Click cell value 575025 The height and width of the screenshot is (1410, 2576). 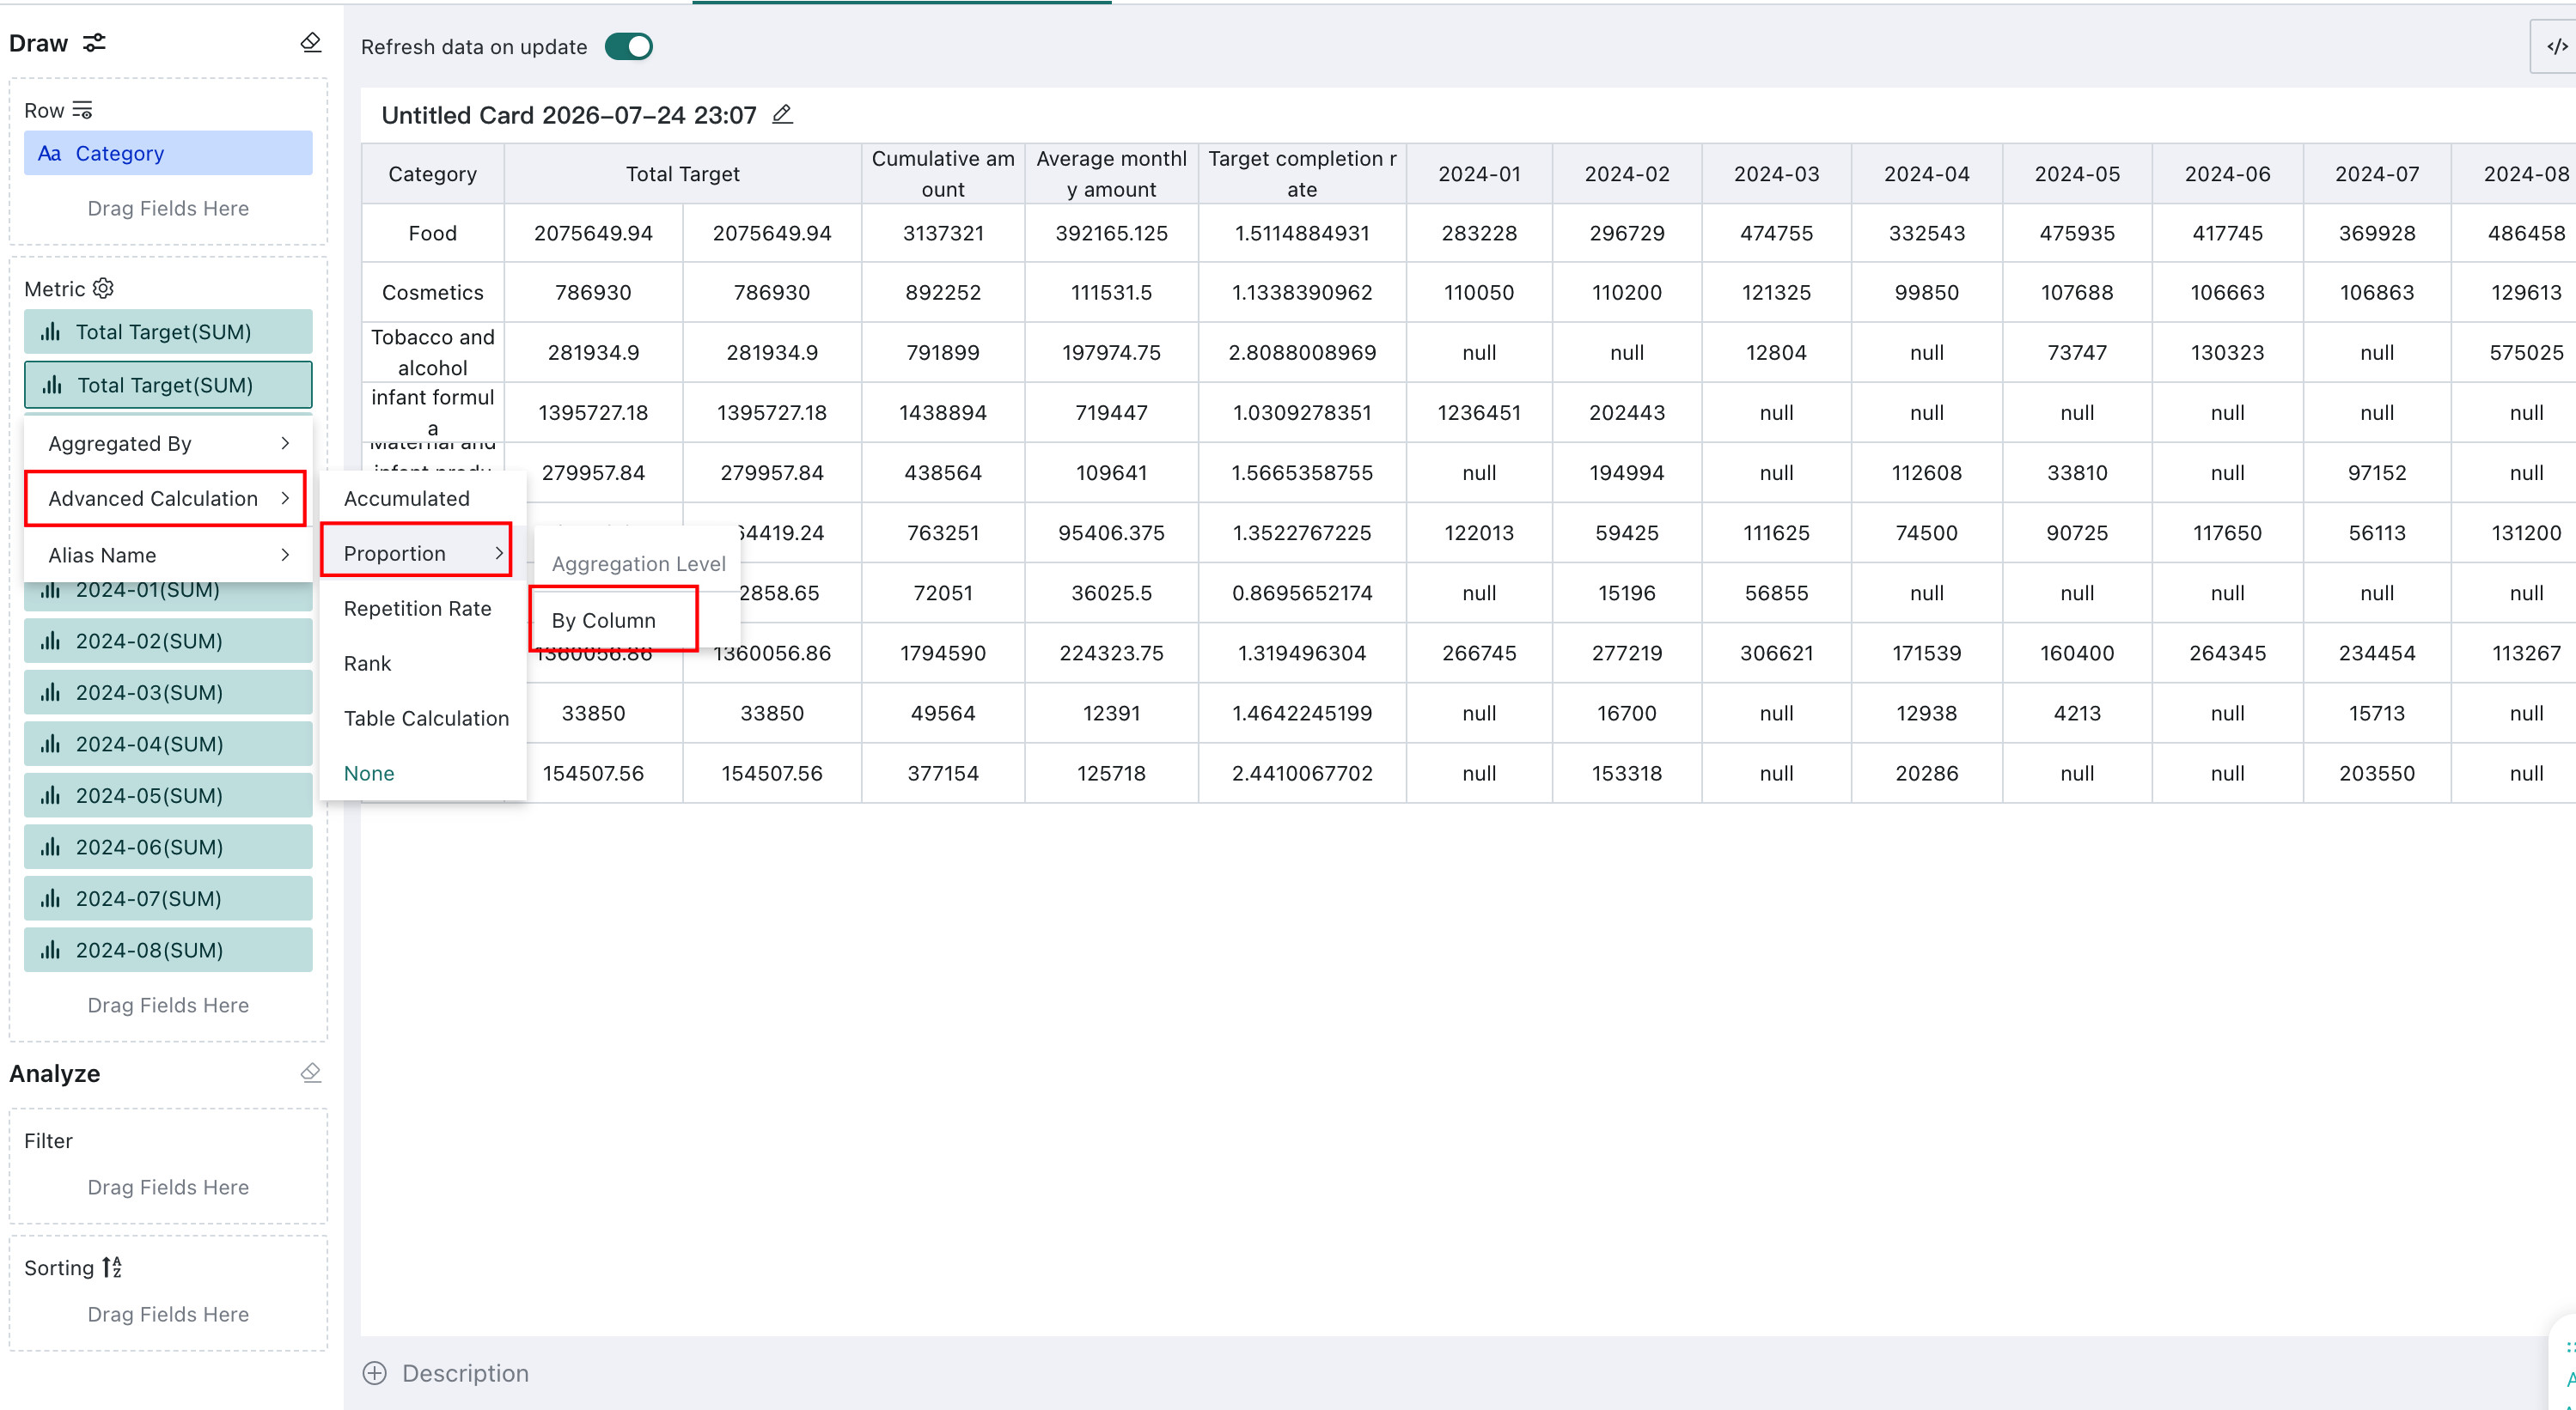(x=2526, y=352)
